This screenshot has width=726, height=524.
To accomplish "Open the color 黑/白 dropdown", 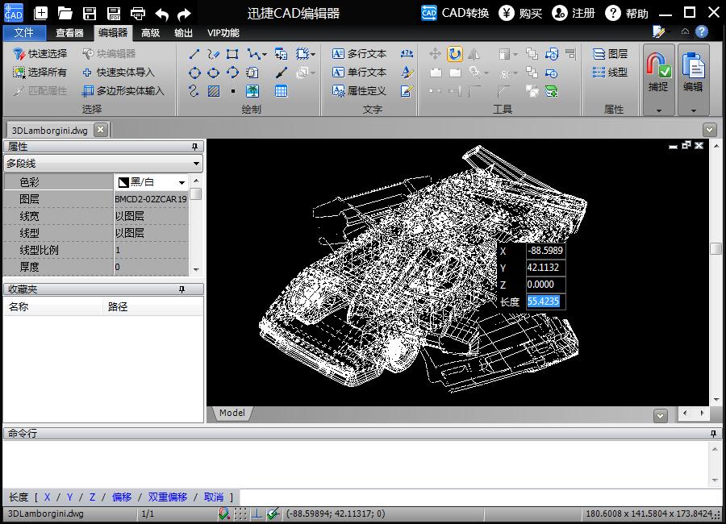I will click(182, 182).
